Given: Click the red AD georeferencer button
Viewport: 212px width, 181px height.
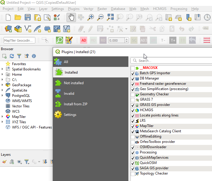Looking at the screenshot, I should [x=84, y=40].
